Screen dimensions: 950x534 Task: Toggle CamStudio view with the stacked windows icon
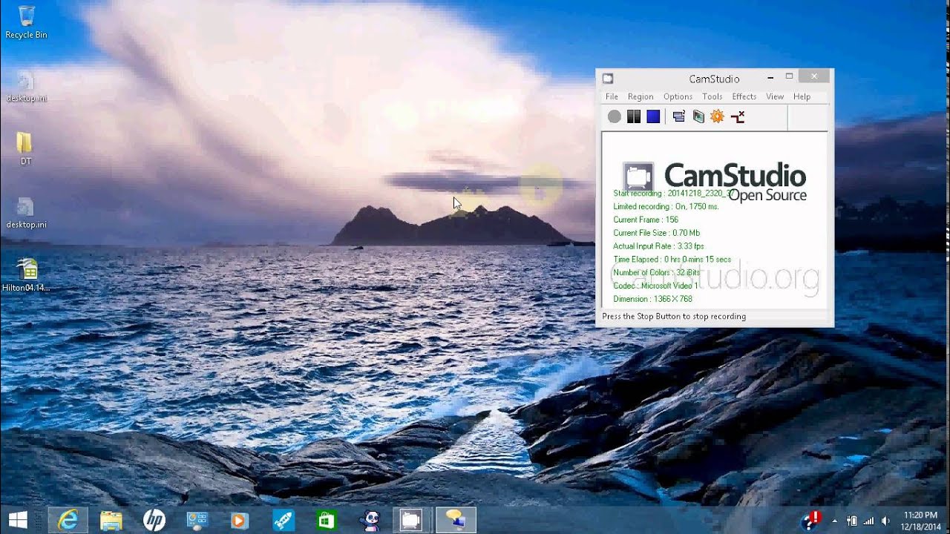point(678,116)
